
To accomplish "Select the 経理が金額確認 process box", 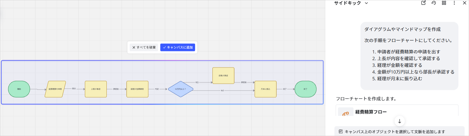I will [137, 89].
